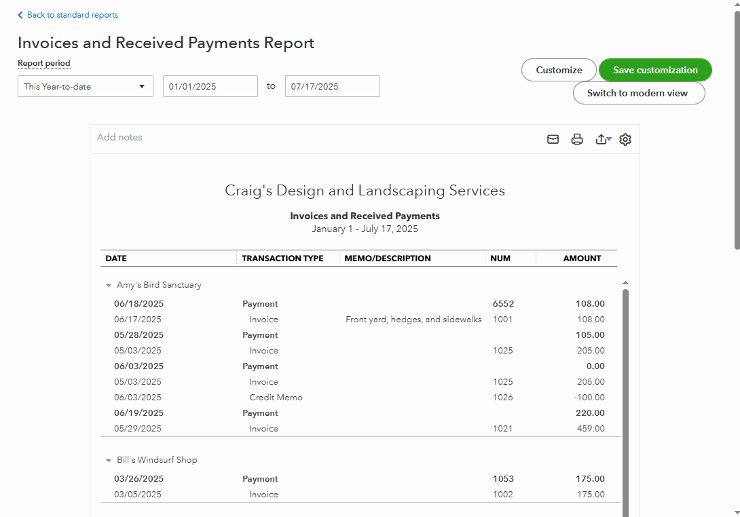This screenshot has height=517, width=740.
Task: Collapse Bill's Windsurf Shop group
Action: pyautogui.click(x=109, y=461)
